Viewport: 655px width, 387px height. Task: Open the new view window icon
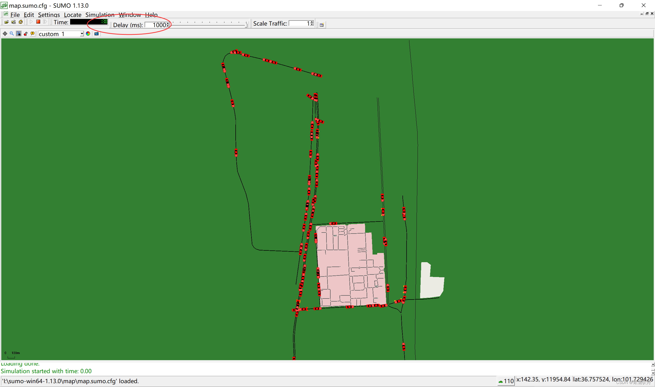(x=322, y=25)
